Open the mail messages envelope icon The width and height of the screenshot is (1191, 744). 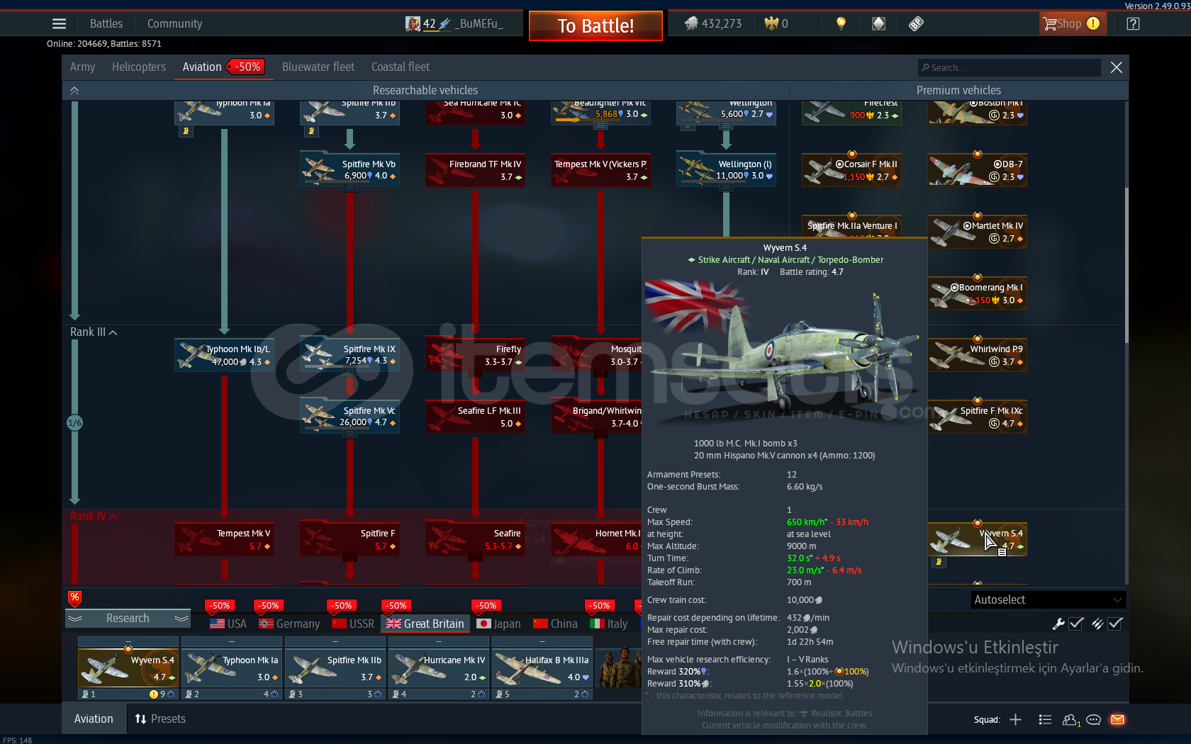tap(1117, 720)
